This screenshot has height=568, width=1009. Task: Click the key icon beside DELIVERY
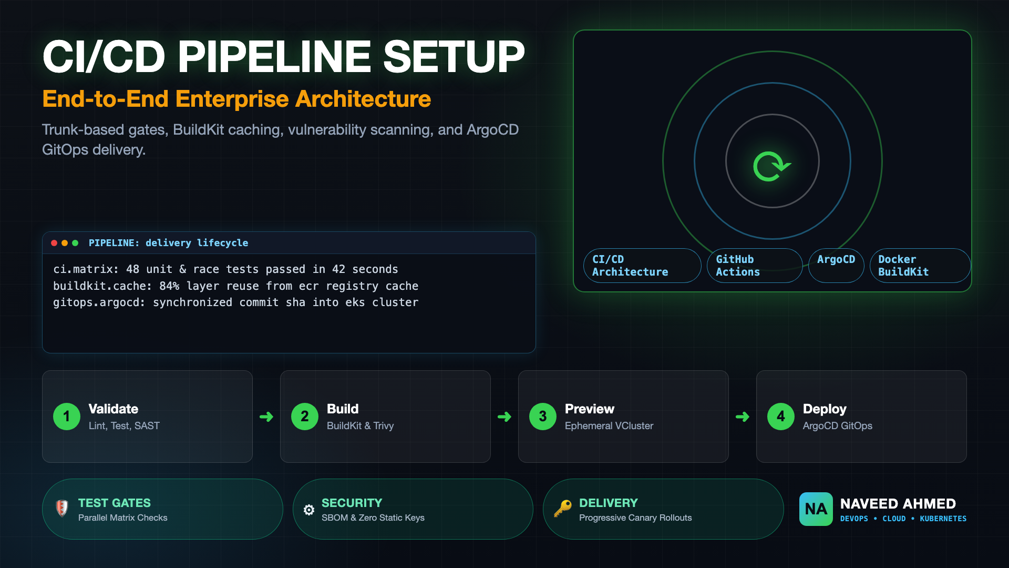pos(563,509)
